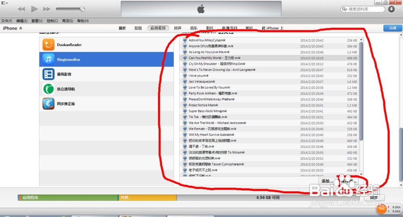Open the iTunes window menu icon
Viewport: 403px width, 217px height.
pyautogui.click(x=4, y=3)
